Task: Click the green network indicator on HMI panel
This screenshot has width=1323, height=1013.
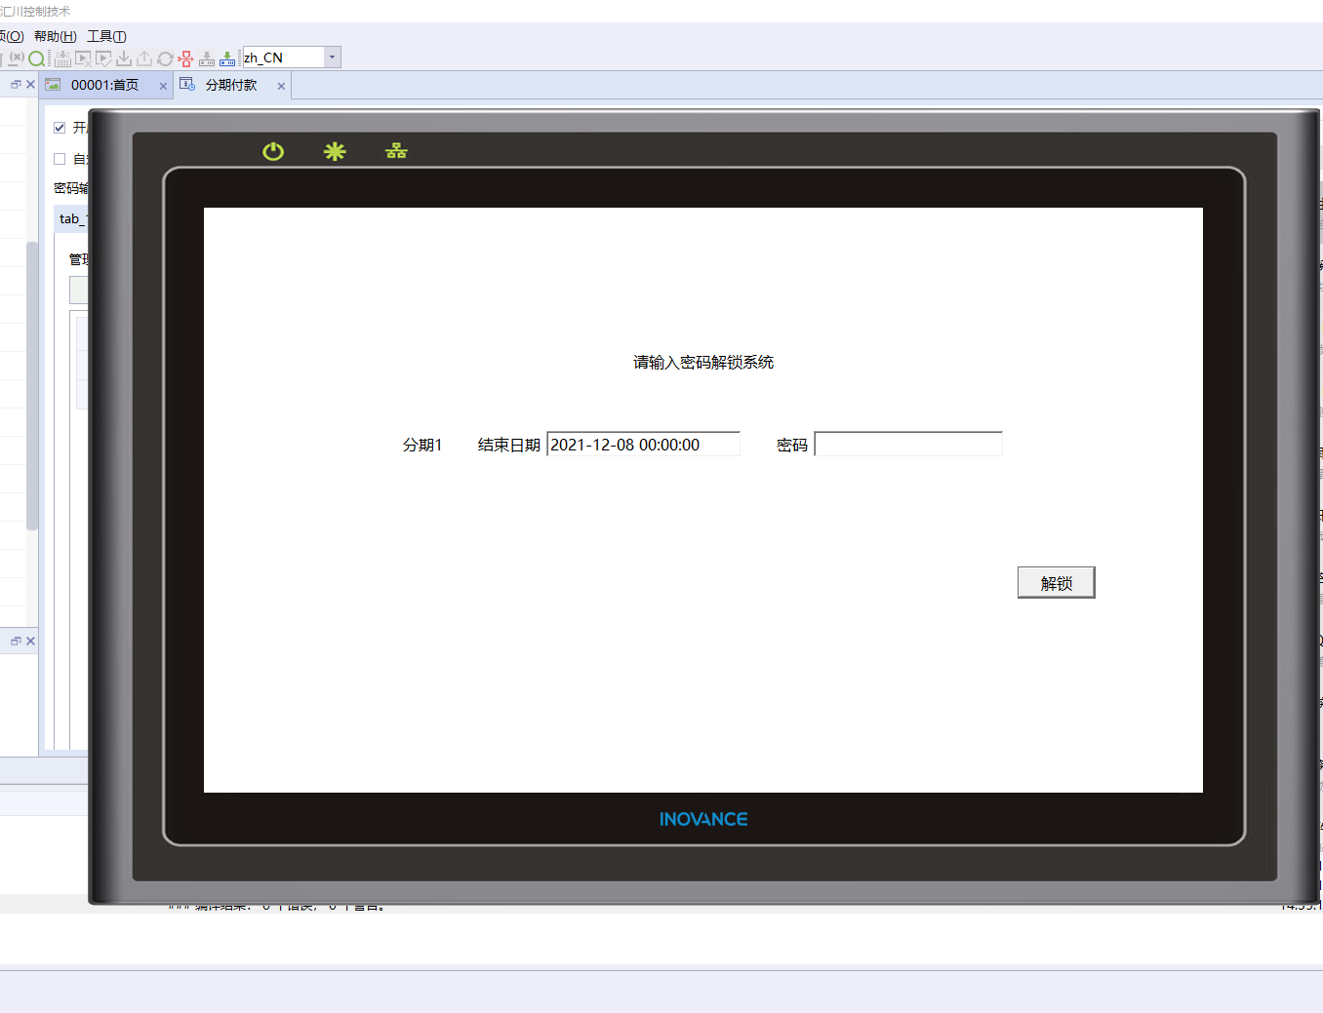Action: click(396, 151)
